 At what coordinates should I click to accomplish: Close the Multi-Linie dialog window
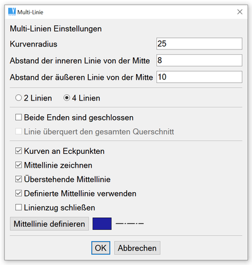pyautogui.click(x=240, y=12)
